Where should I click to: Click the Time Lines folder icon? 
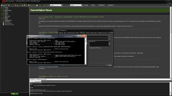(3, 16)
